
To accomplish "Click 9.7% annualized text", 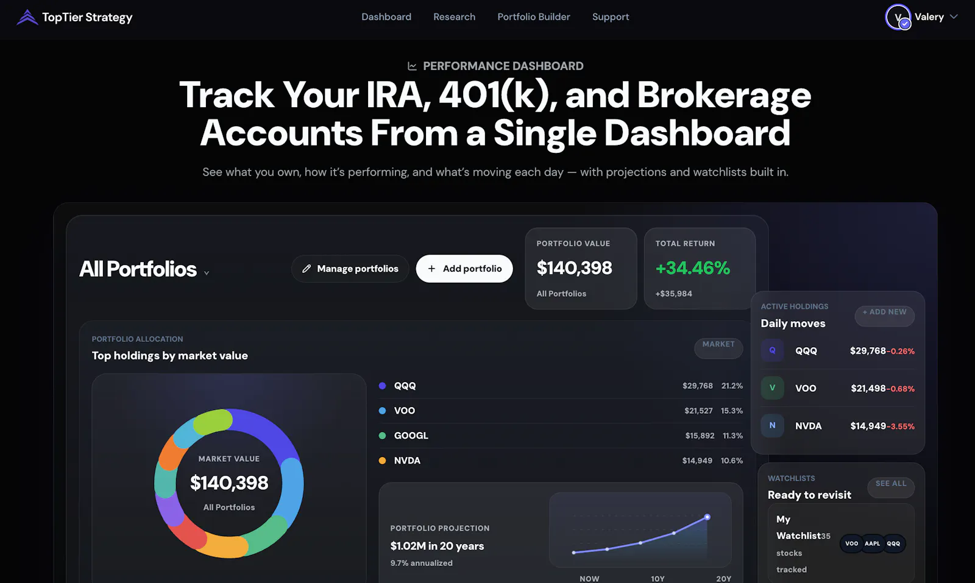I will pyautogui.click(x=422, y=563).
